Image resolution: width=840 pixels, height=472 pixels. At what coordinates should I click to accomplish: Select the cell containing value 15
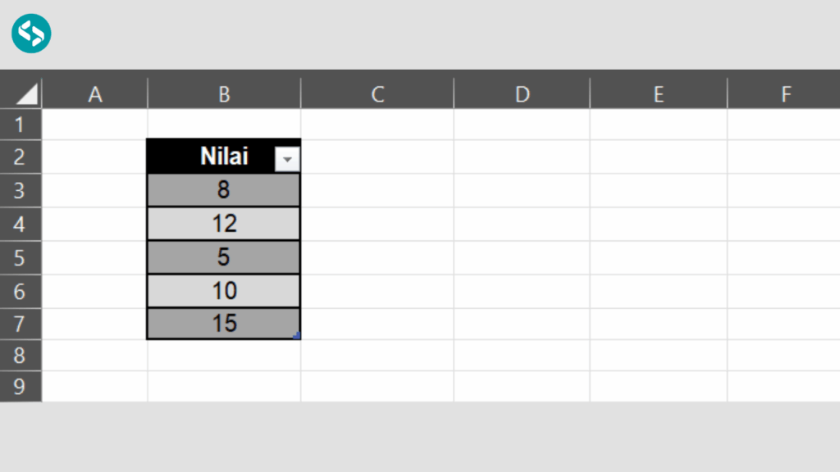pos(222,323)
